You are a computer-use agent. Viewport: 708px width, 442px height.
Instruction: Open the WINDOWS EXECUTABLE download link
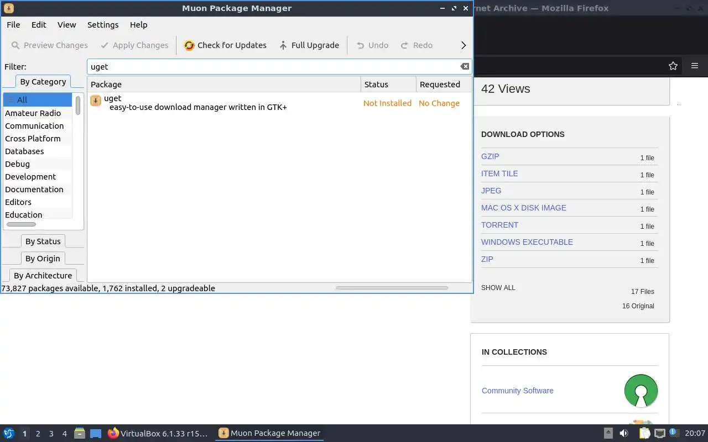click(527, 242)
